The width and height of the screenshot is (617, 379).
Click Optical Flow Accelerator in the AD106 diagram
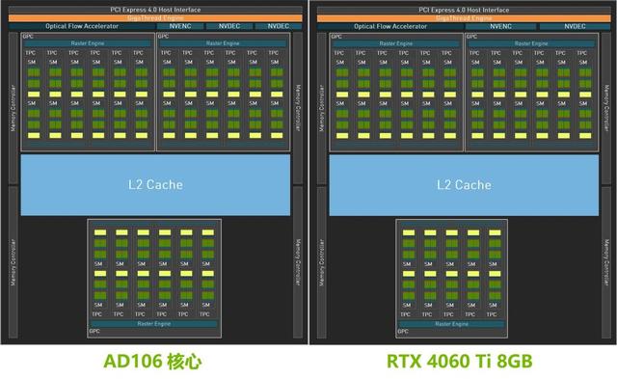(x=82, y=26)
